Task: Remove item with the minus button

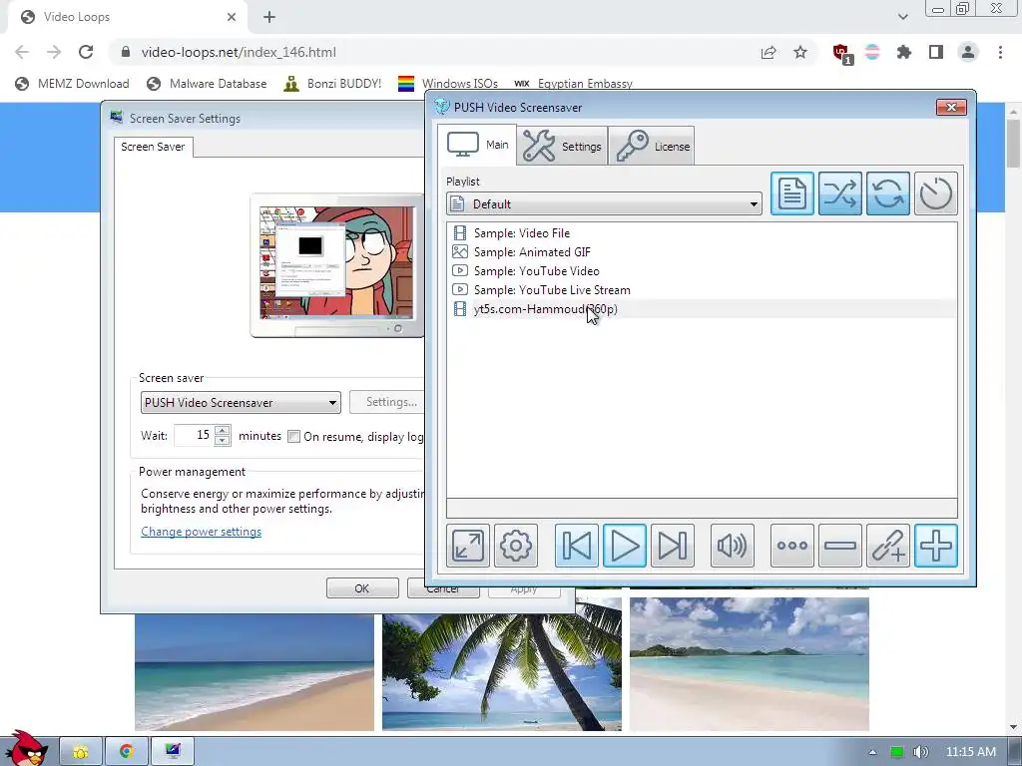Action: point(840,546)
